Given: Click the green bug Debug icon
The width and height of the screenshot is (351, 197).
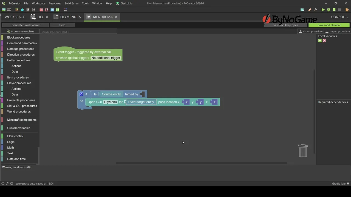Looking at the screenshot, I should point(329,10).
